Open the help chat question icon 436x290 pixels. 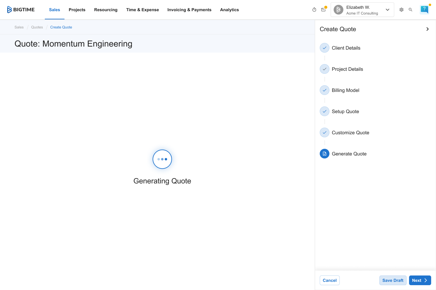click(x=424, y=9)
